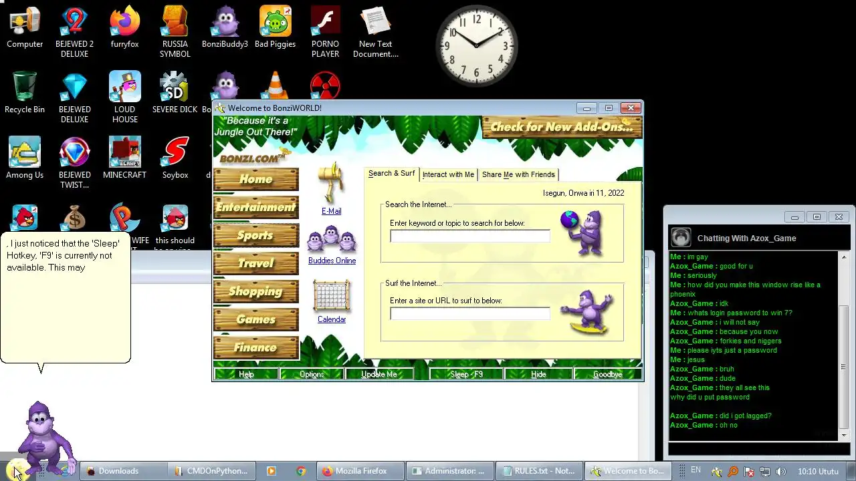The width and height of the screenshot is (856, 481).
Task: Click the analog clock desktop gadget
Action: click(x=476, y=45)
